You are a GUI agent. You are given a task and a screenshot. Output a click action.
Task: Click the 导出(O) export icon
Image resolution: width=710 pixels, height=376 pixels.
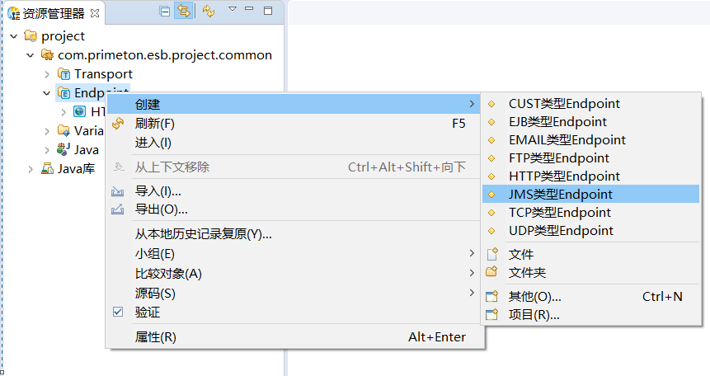tap(118, 209)
